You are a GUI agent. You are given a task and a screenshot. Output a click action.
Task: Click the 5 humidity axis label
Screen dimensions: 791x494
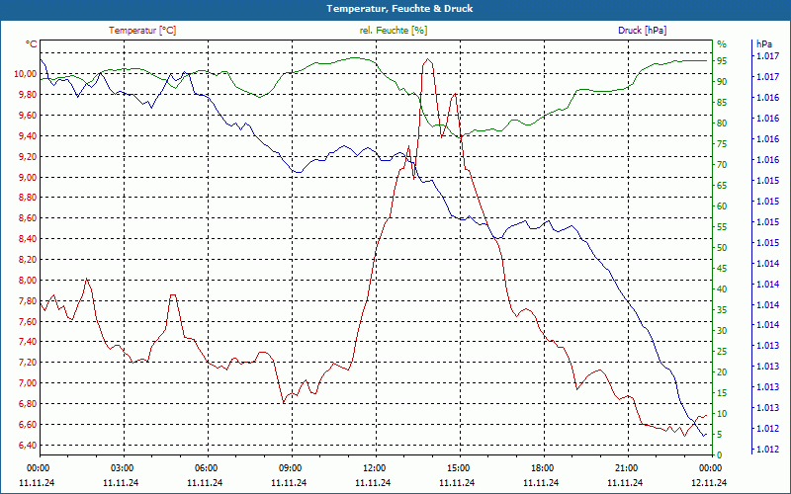[720, 435]
